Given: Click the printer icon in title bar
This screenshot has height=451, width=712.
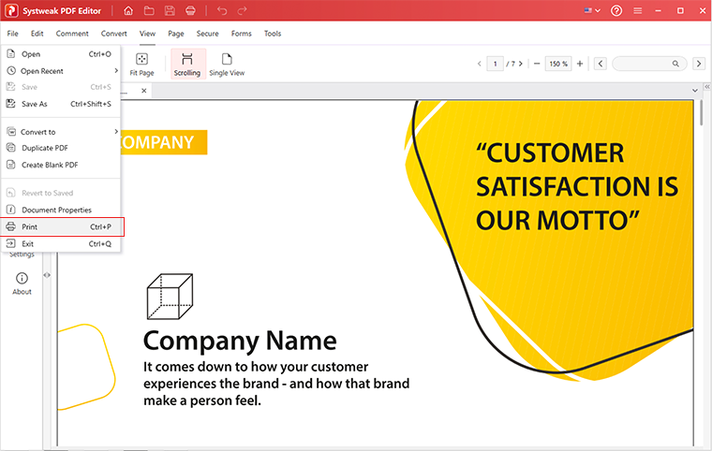Looking at the screenshot, I should (x=190, y=10).
